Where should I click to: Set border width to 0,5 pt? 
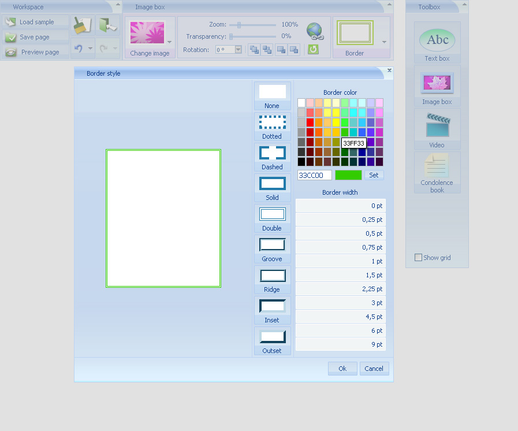pyautogui.click(x=341, y=233)
